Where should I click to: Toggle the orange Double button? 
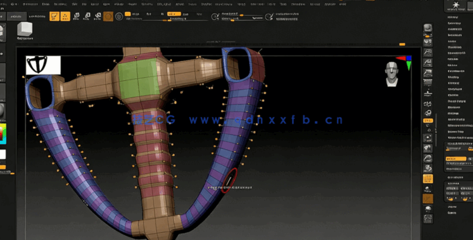tap(456, 159)
